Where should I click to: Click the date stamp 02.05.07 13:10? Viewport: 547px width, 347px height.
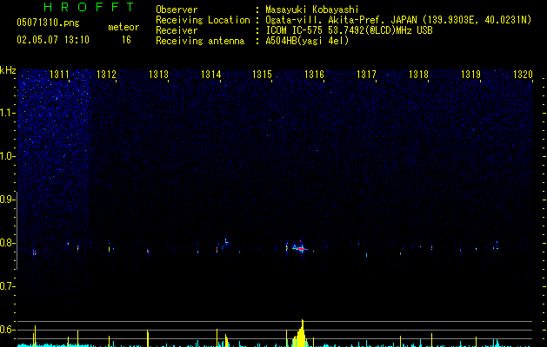pyautogui.click(x=53, y=40)
